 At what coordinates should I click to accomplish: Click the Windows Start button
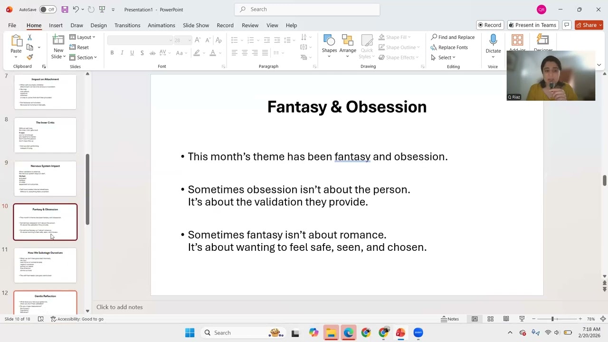point(190,332)
